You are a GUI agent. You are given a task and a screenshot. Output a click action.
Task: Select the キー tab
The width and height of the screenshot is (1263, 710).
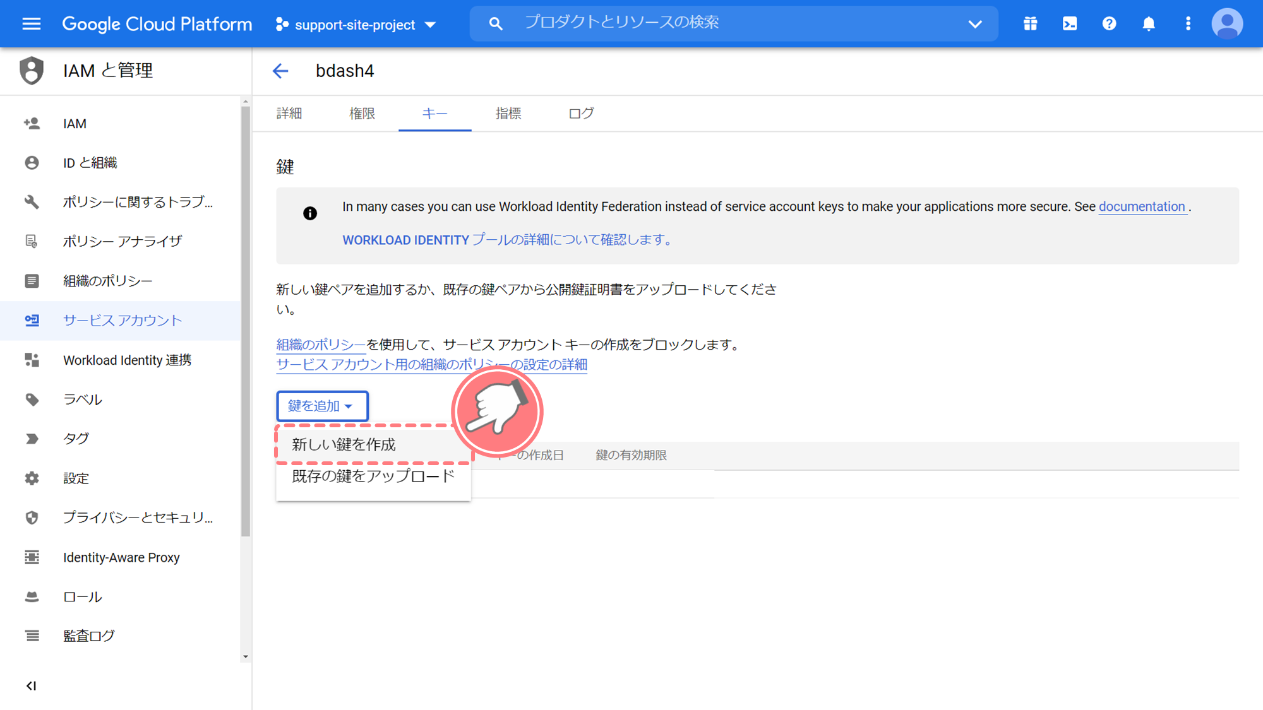click(434, 114)
